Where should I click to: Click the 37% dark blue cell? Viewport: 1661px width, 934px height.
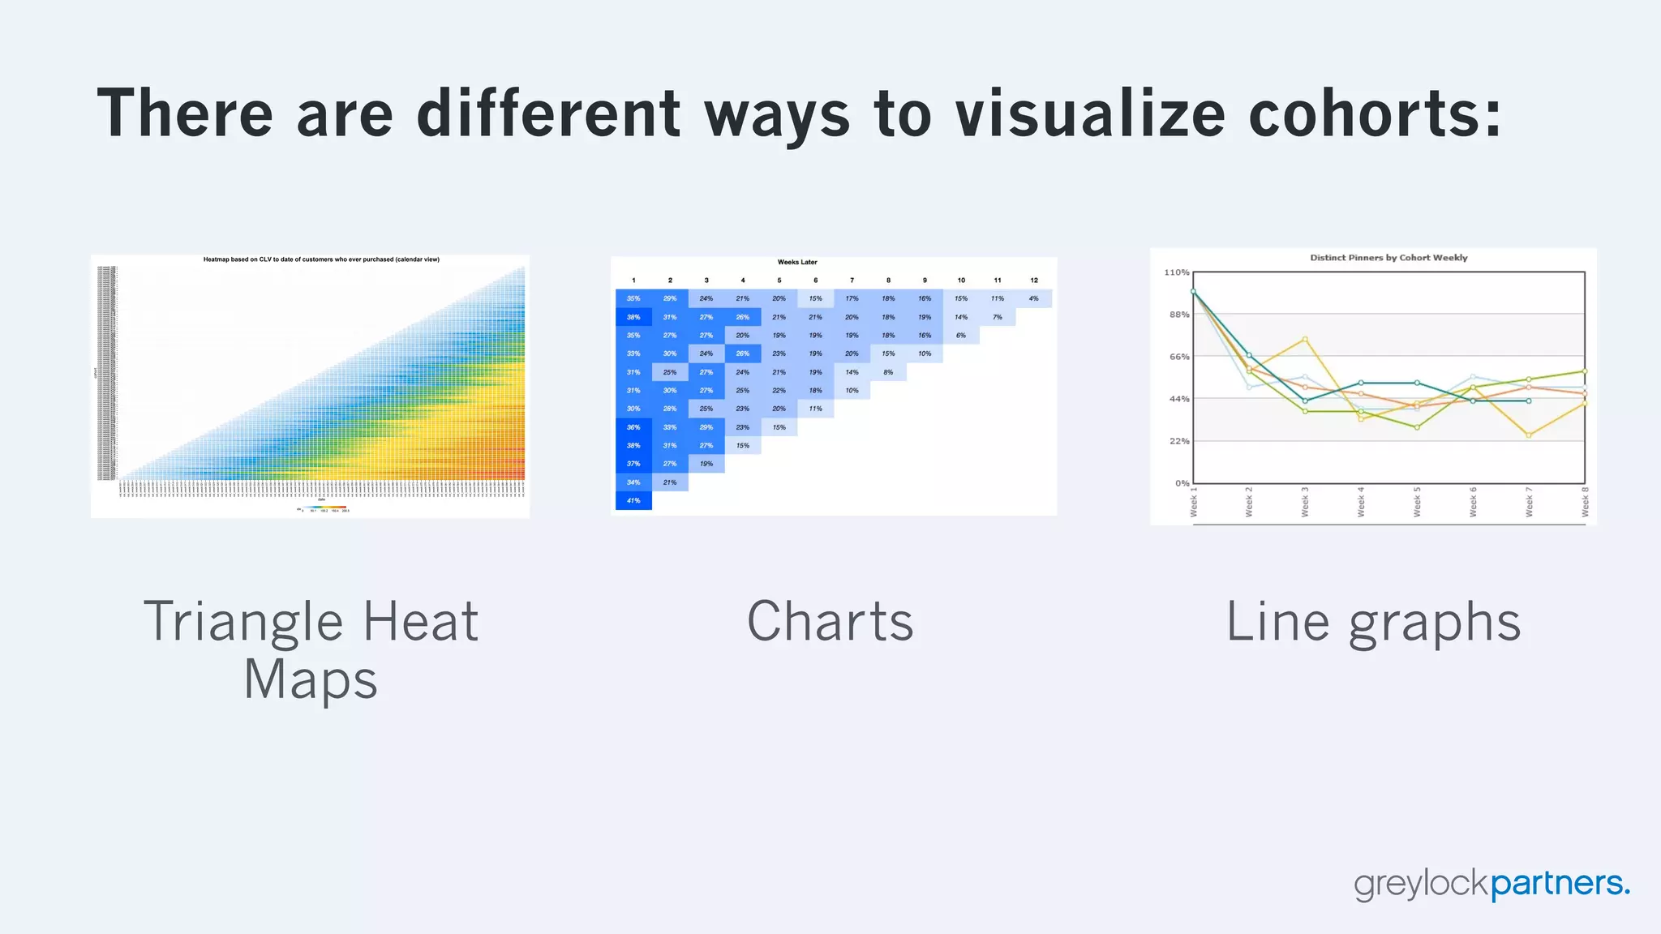633,464
